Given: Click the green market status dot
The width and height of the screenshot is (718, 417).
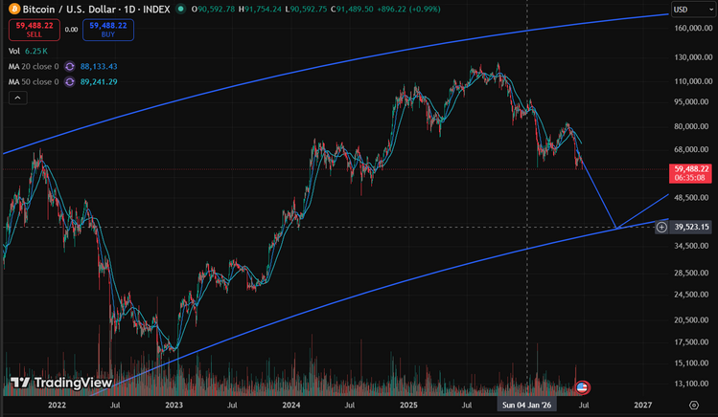Looking at the screenshot, I should click(x=181, y=9).
